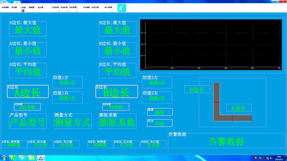Click the speaker volume icon in the tray
This screenshot has height=161, width=287.
(x=271, y=158)
